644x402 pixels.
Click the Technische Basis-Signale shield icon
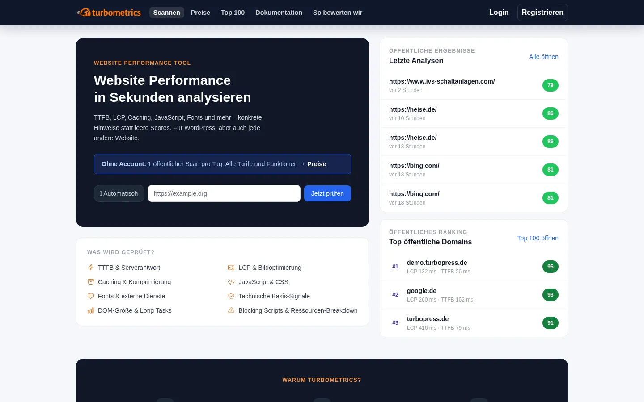pos(231,296)
